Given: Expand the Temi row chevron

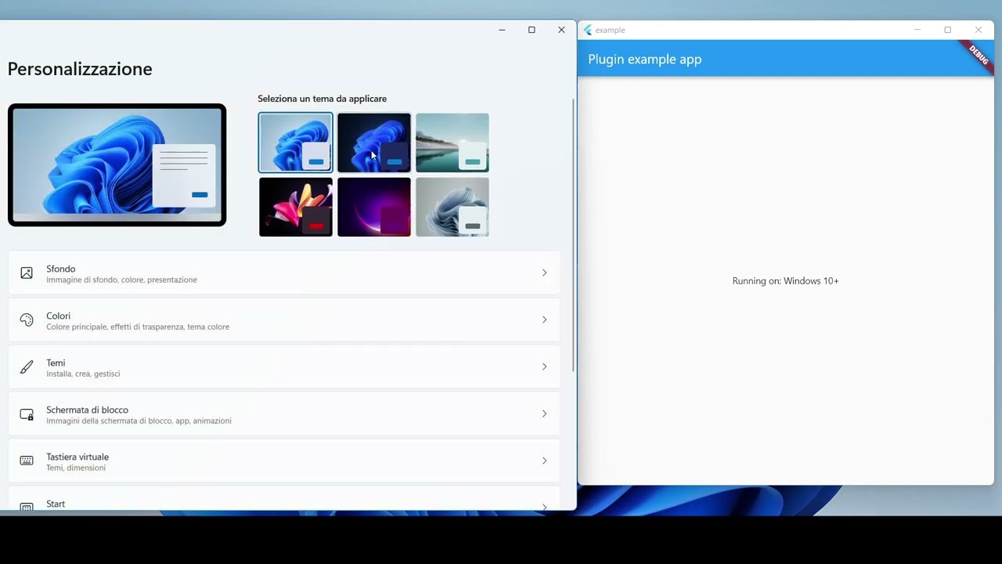Looking at the screenshot, I should coord(544,367).
